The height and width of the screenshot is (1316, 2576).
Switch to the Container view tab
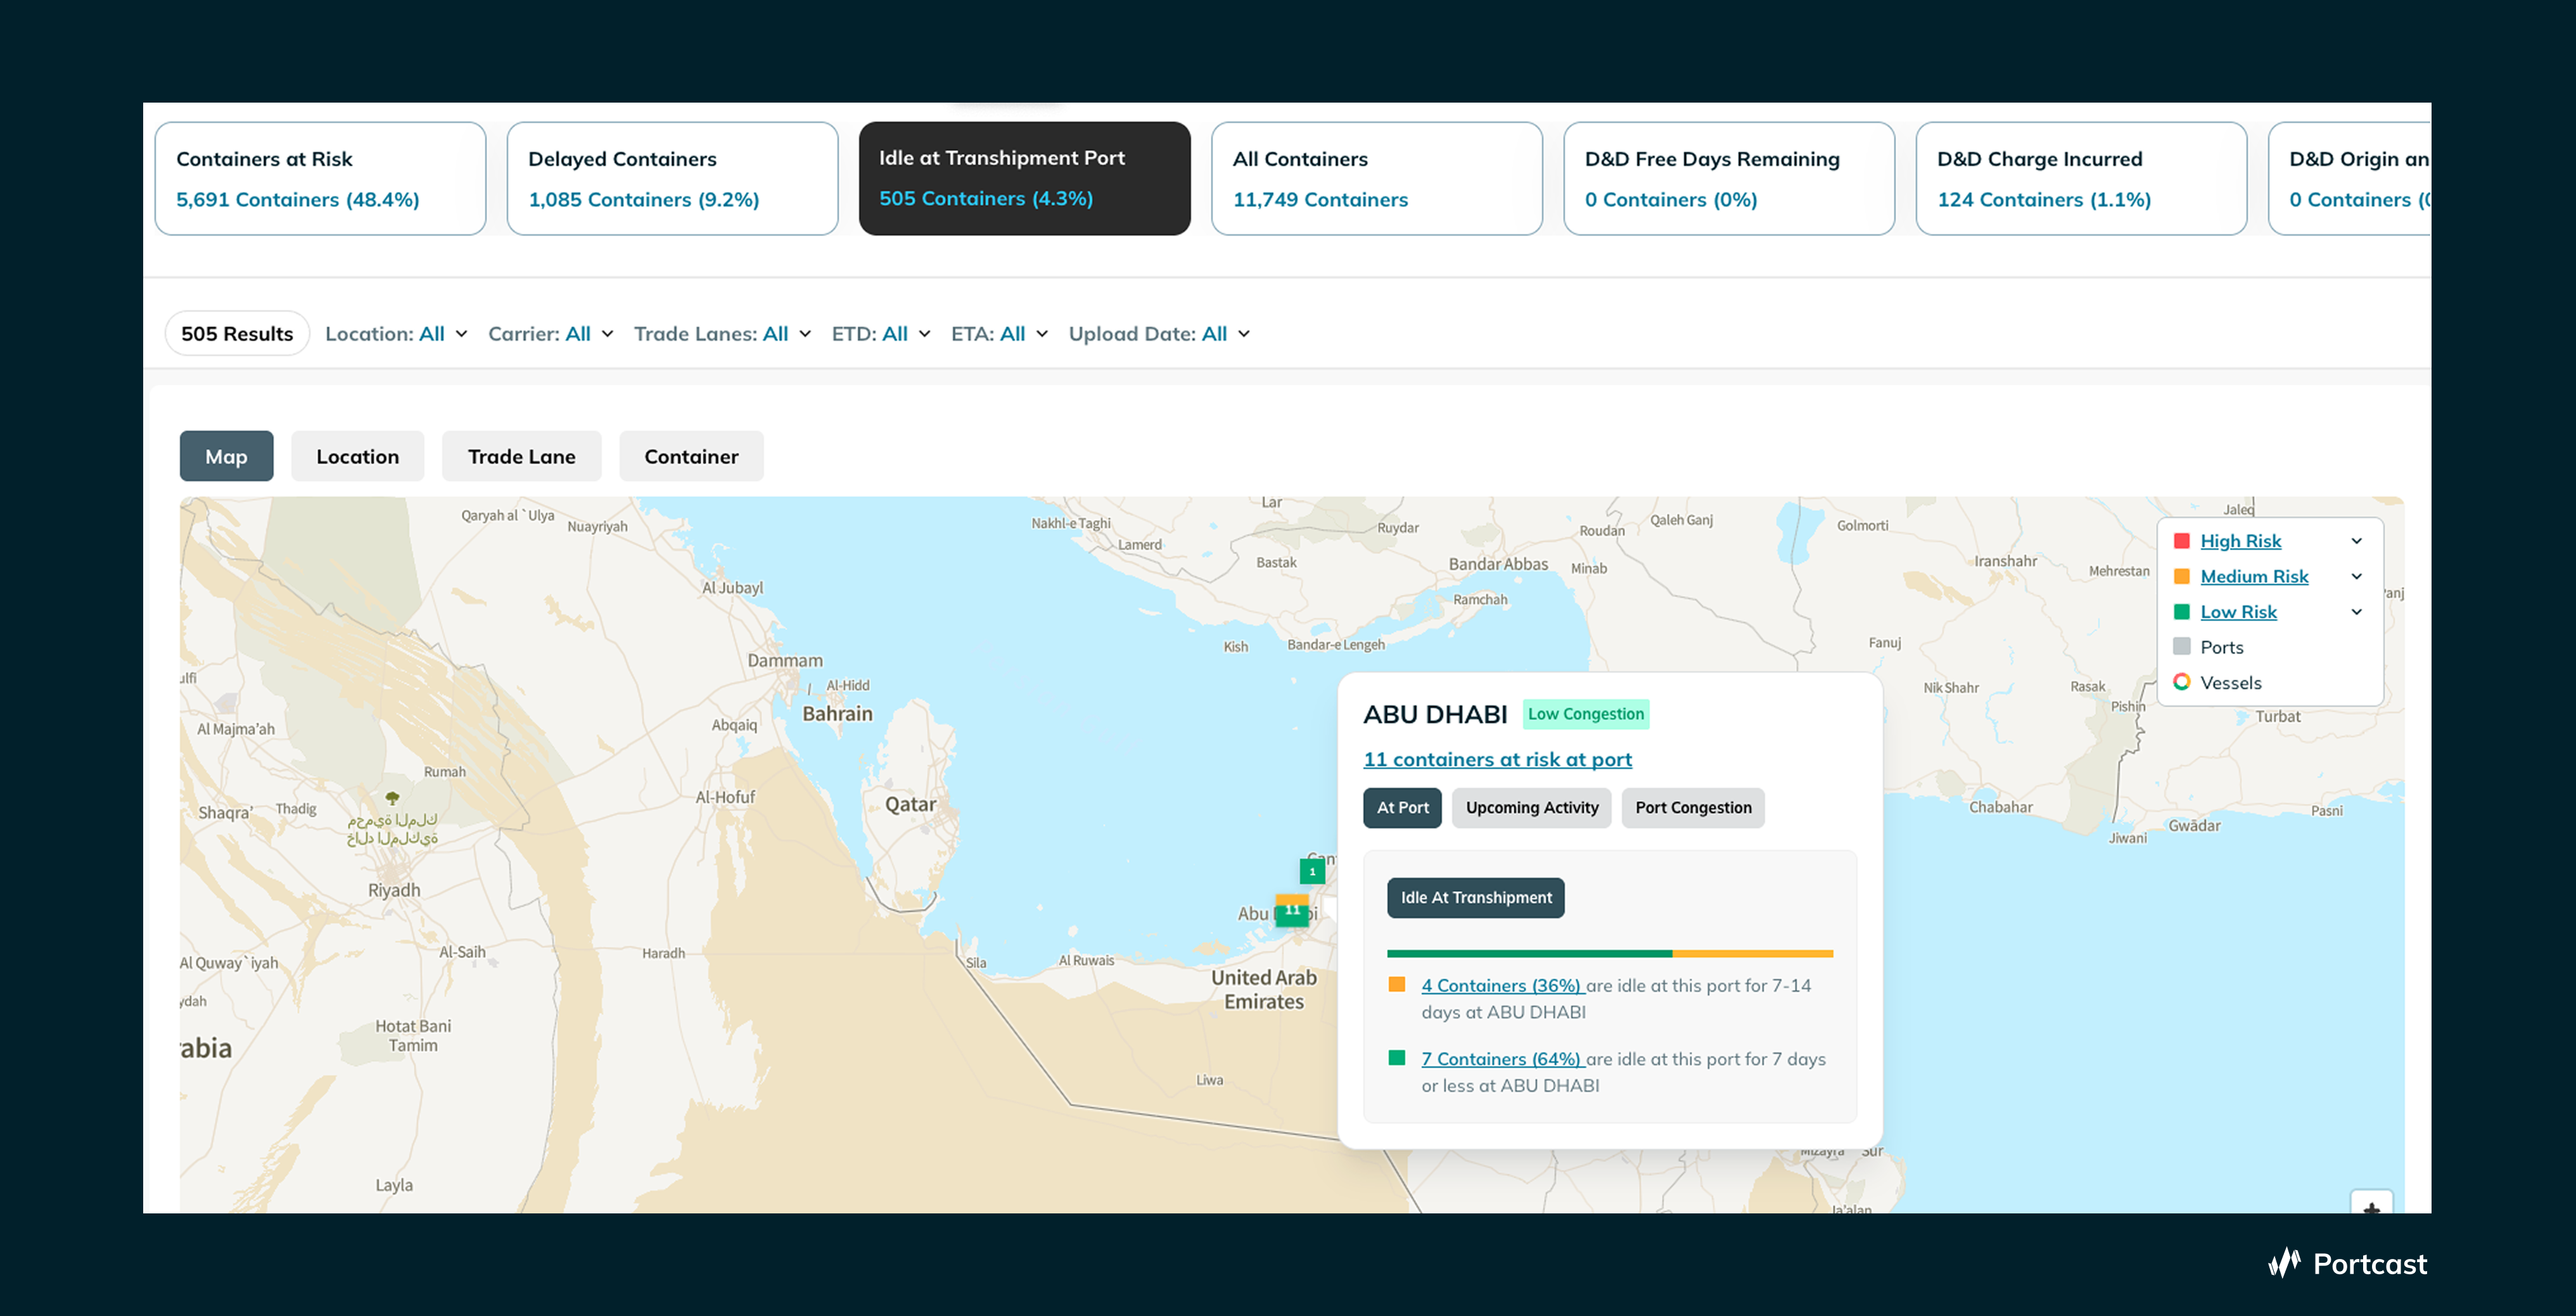point(691,457)
